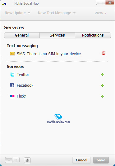Click the Twitter bird icon
115x166 pixels.
coord(12,74)
